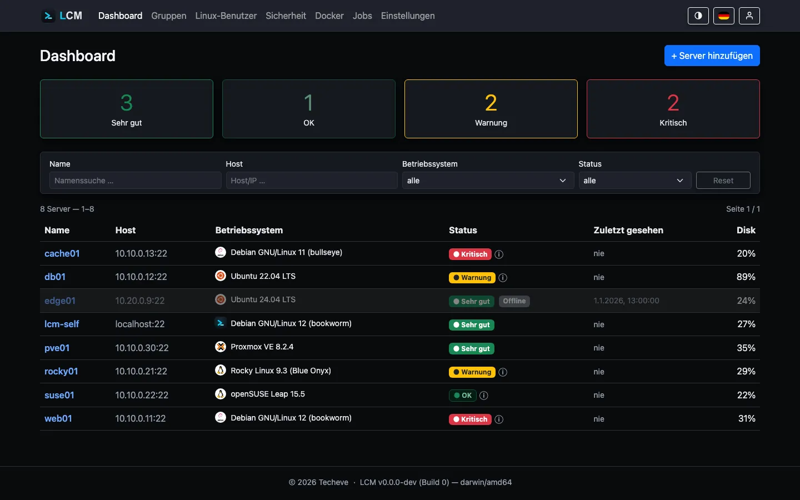Click the Disk column header

tap(746, 230)
